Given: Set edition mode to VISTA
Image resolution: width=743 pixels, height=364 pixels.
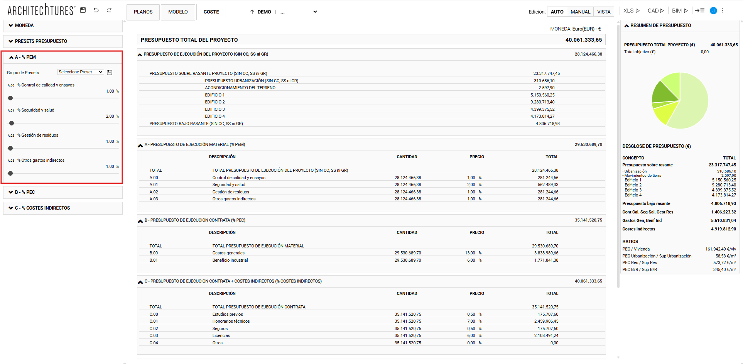Looking at the screenshot, I should [x=604, y=12].
